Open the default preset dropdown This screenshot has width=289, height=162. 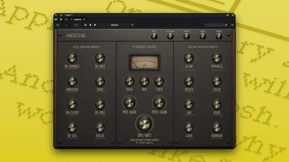[122, 25]
